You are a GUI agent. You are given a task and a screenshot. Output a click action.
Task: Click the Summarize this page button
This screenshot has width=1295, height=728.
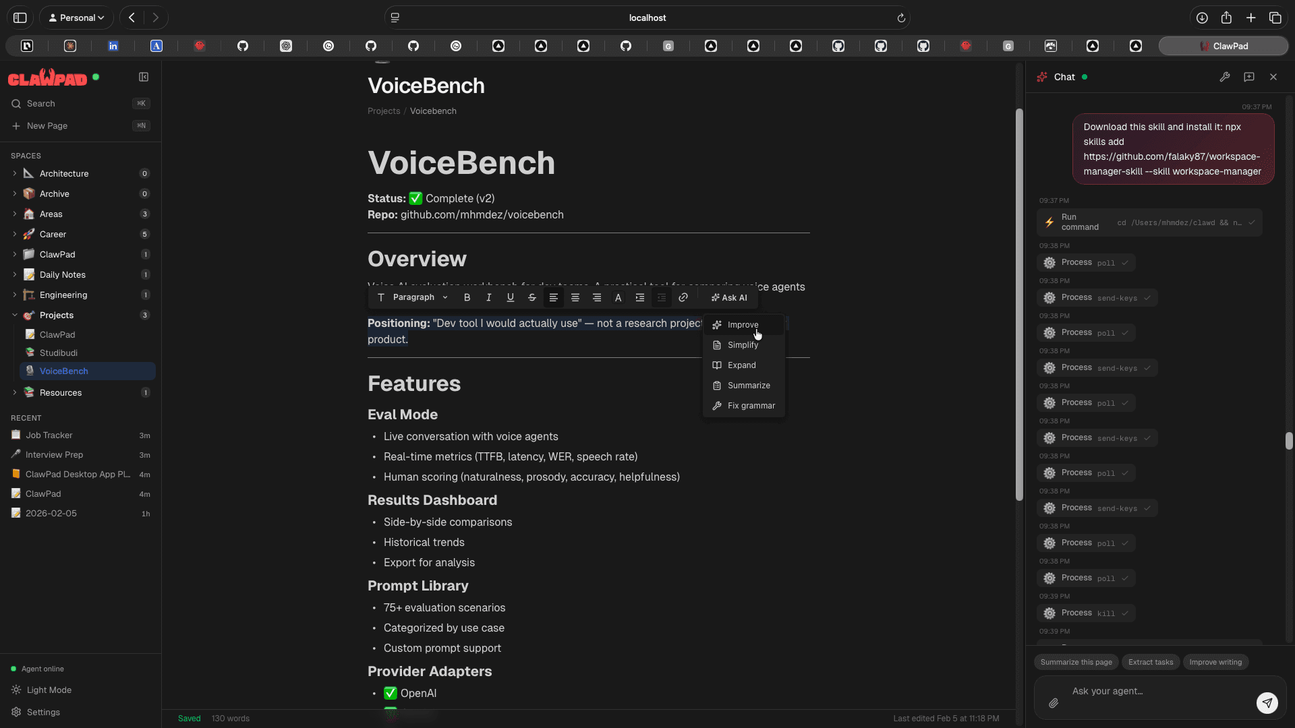pos(1076,662)
